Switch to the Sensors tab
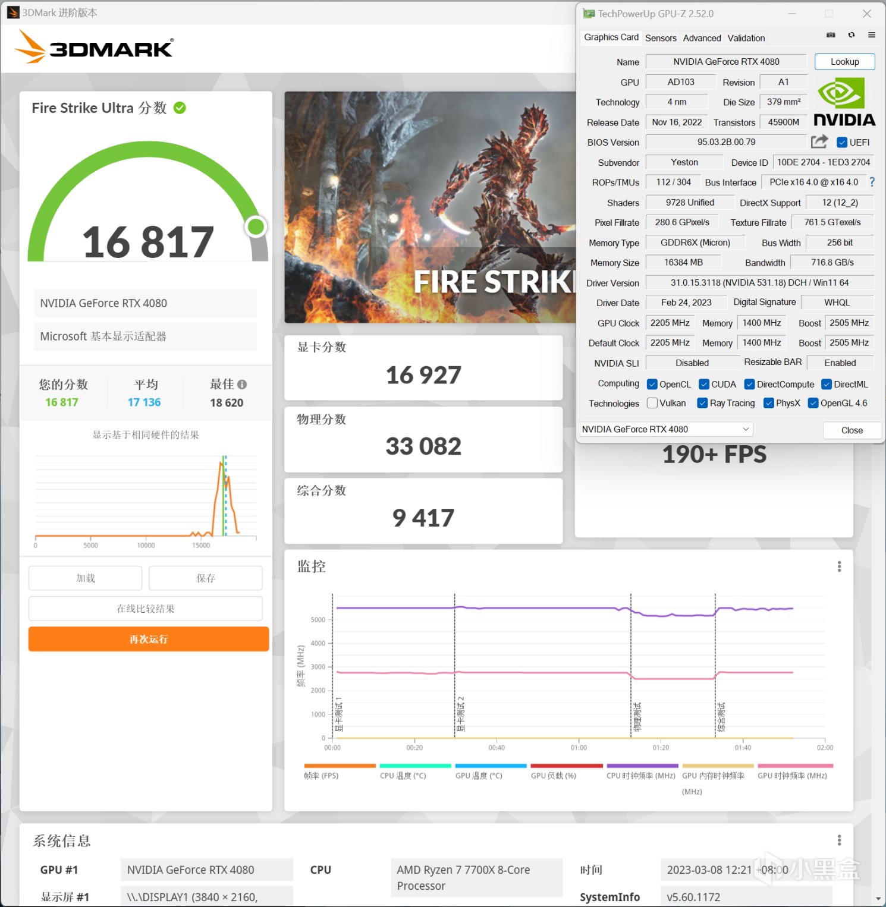 [x=661, y=38]
